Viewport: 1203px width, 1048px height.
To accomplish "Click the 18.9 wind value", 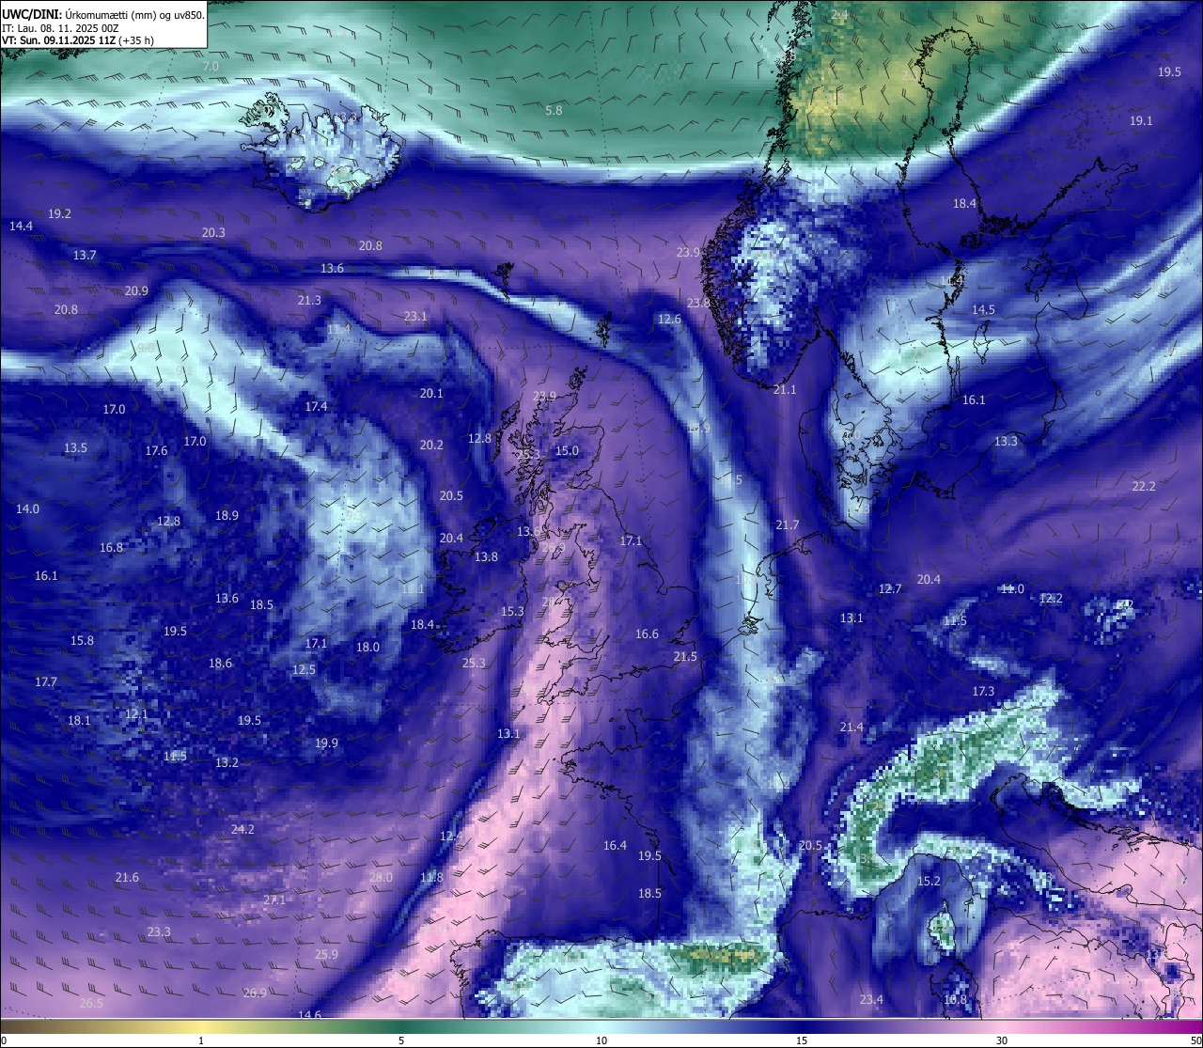I will click(227, 515).
